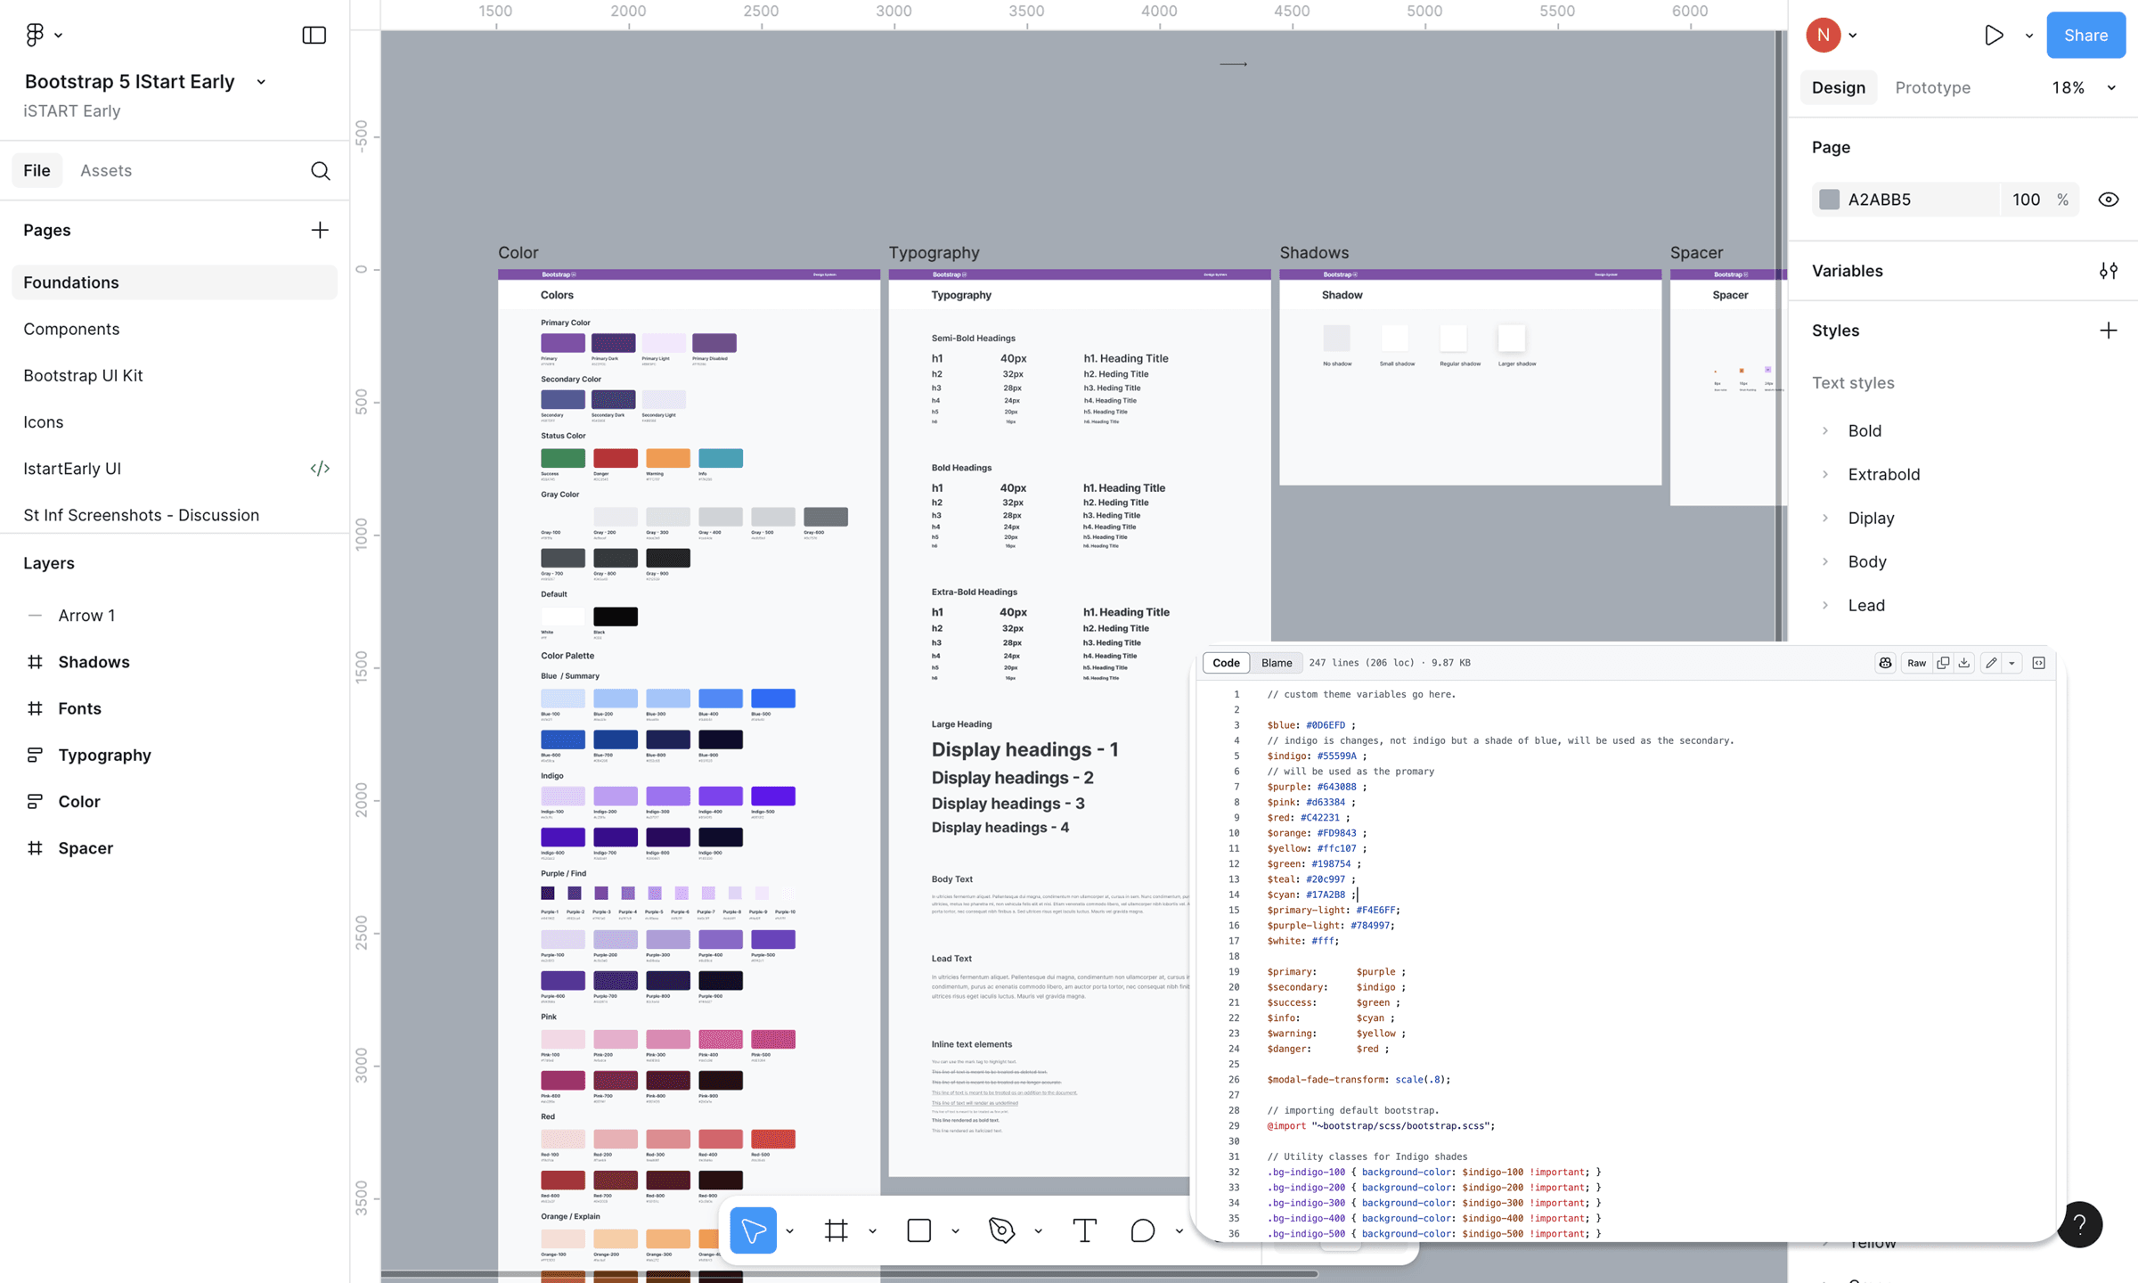Open the file name dropdown chevron

tap(261, 82)
